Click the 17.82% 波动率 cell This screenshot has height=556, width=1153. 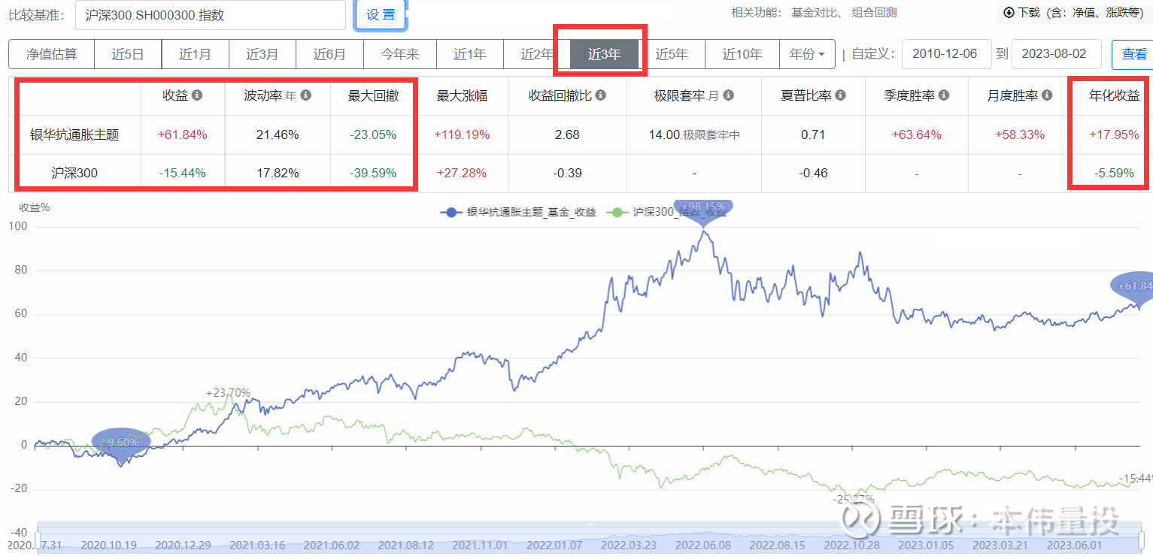277,173
